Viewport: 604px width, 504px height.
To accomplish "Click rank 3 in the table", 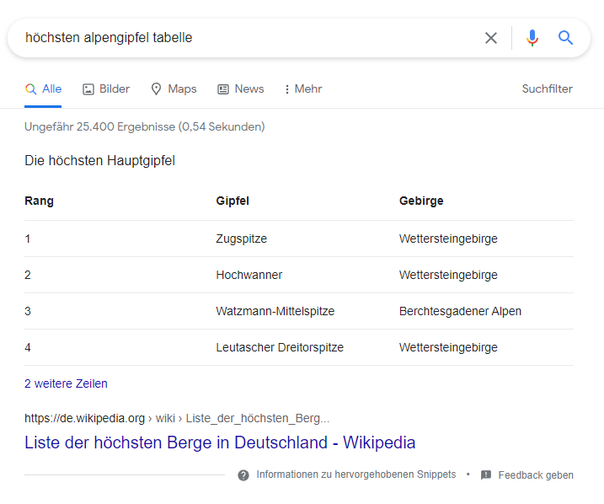I will (x=28, y=311).
